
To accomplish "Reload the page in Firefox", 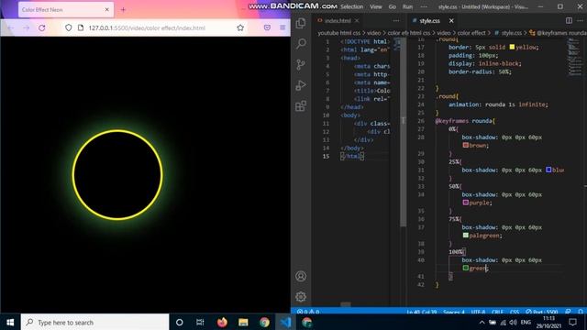I will point(42,28).
